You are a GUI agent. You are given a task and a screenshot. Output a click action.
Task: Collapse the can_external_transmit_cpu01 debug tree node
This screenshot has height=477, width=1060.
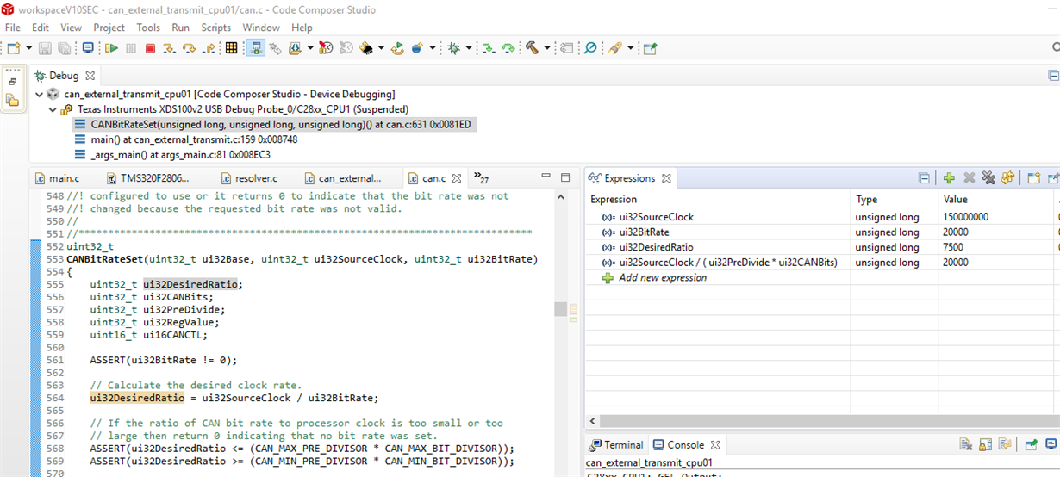[39, 94]
